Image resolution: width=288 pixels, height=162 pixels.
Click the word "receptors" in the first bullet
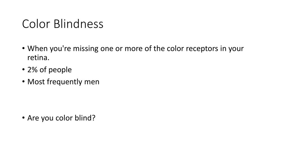(x=202, y=49)
